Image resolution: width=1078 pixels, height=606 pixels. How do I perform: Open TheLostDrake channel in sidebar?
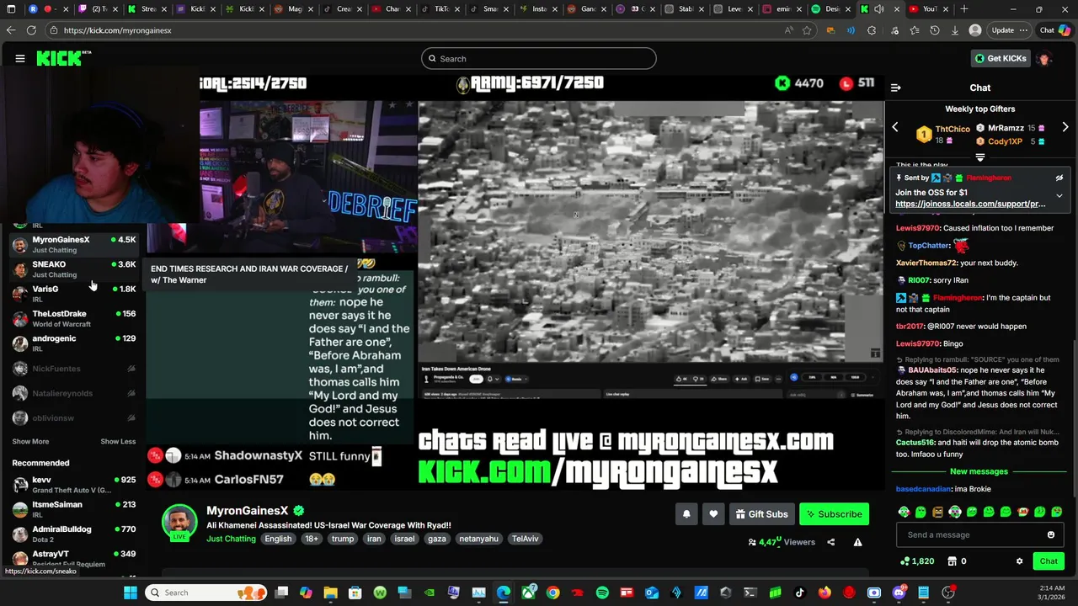point(74,318)
